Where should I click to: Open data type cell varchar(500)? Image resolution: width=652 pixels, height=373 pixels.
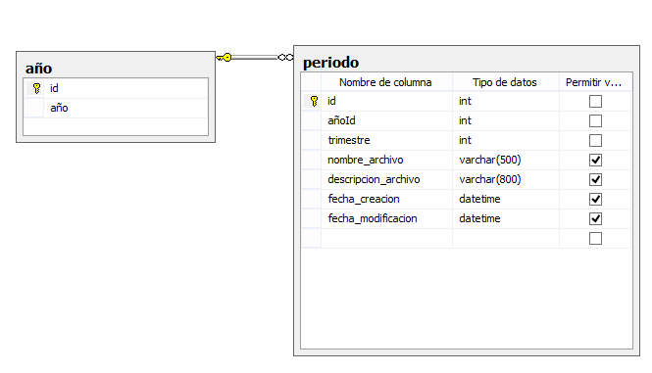[506, 160]
